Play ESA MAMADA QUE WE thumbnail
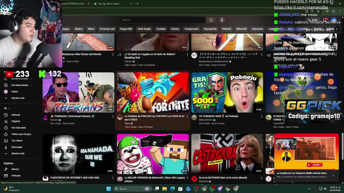 [x=78, y=154]
